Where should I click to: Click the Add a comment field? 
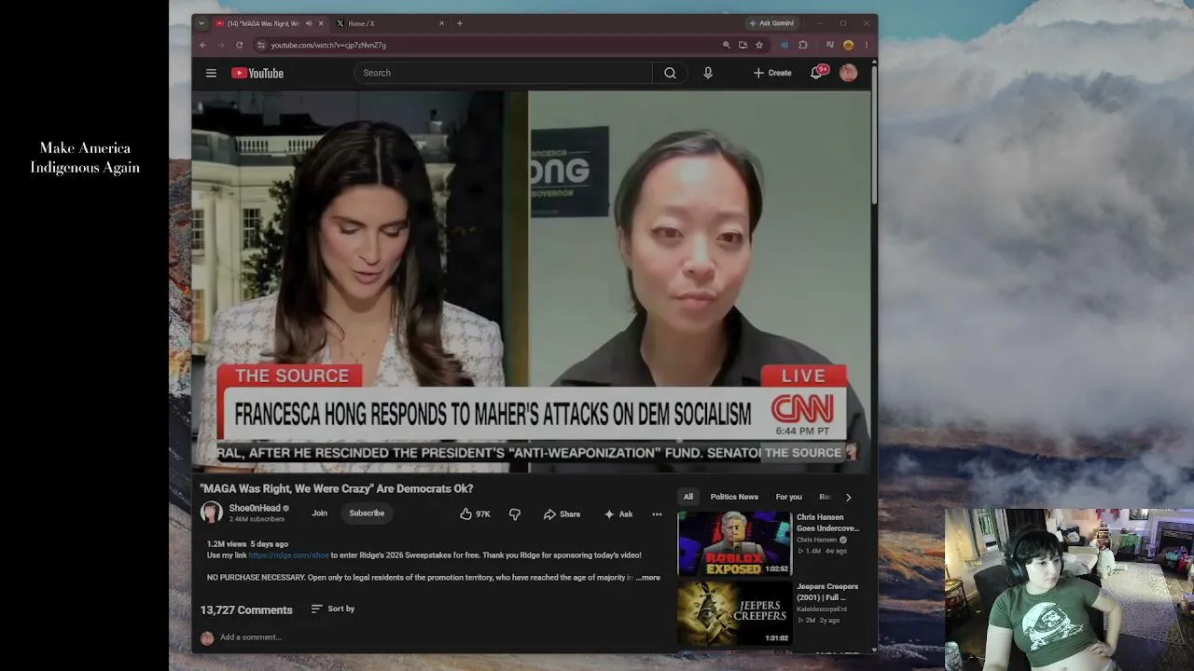(251, 637)
